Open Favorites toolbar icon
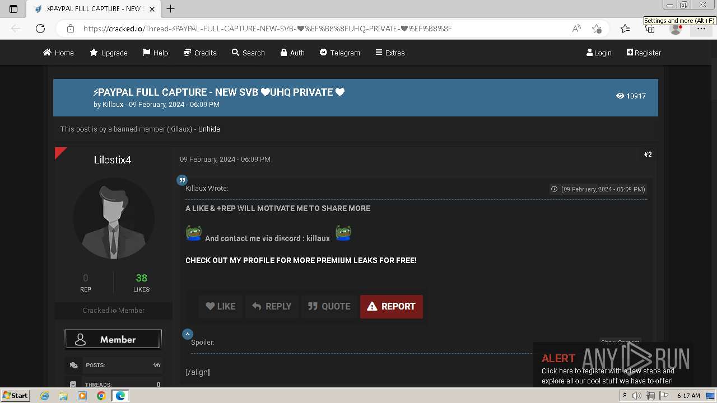The width and height of the screenshot is (717, 403). click(x=625, y=29)
